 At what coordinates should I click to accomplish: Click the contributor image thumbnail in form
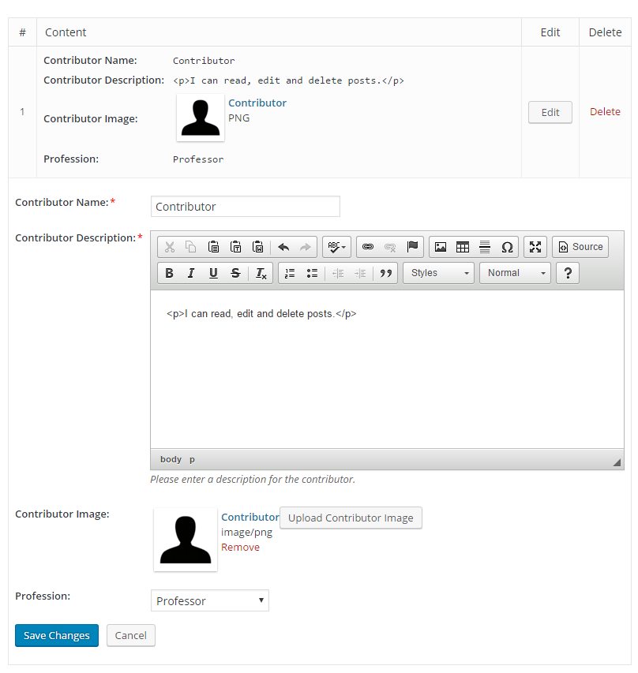(186, 540)
